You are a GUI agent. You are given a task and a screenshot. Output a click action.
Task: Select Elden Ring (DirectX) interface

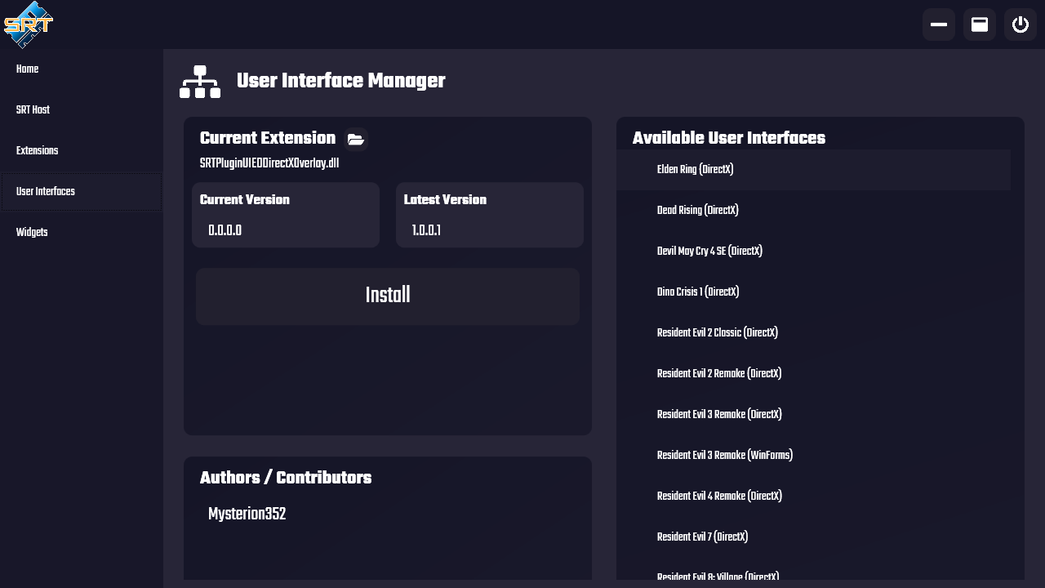pyautogui.click(x=813, y=170)
